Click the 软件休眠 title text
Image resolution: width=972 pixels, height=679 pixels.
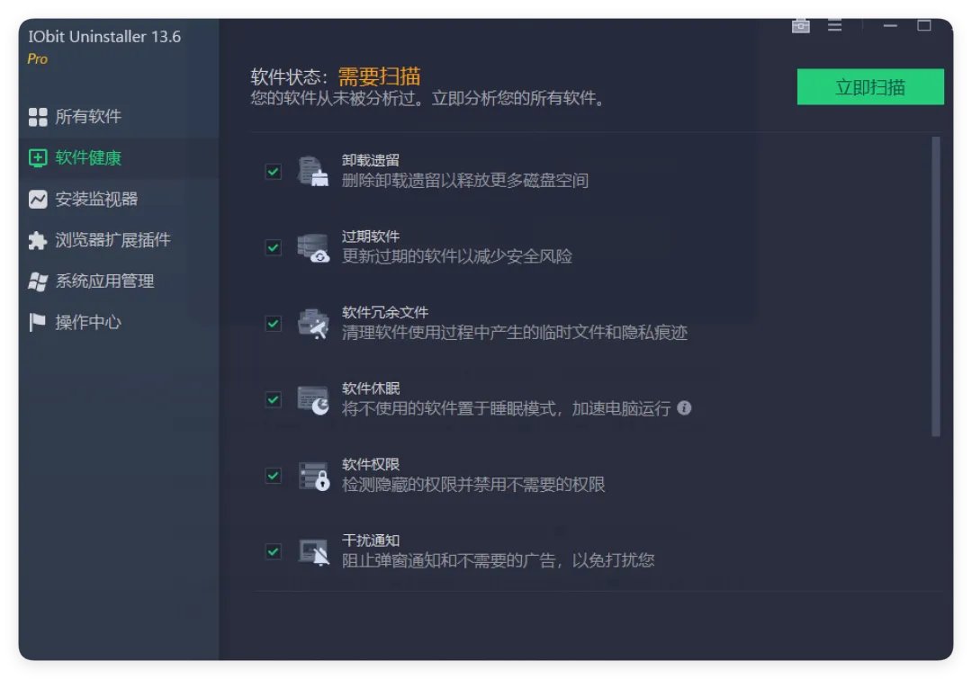click(371, 389)
